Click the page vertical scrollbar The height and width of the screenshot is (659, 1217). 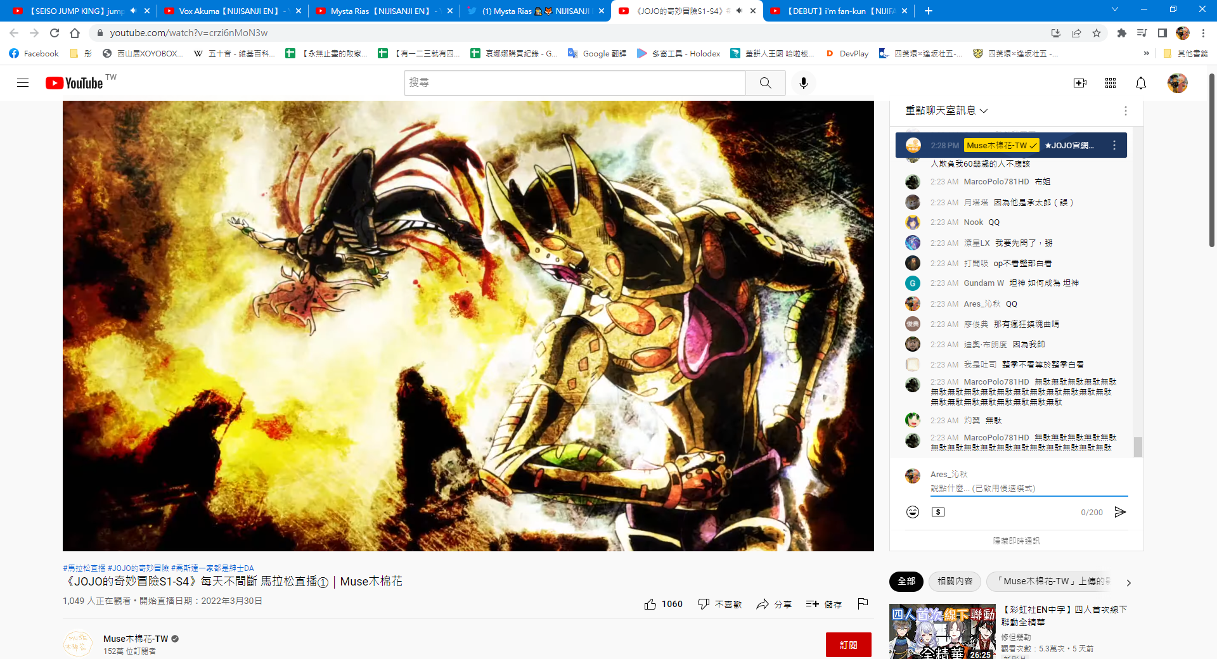(x=1212, y=160)
